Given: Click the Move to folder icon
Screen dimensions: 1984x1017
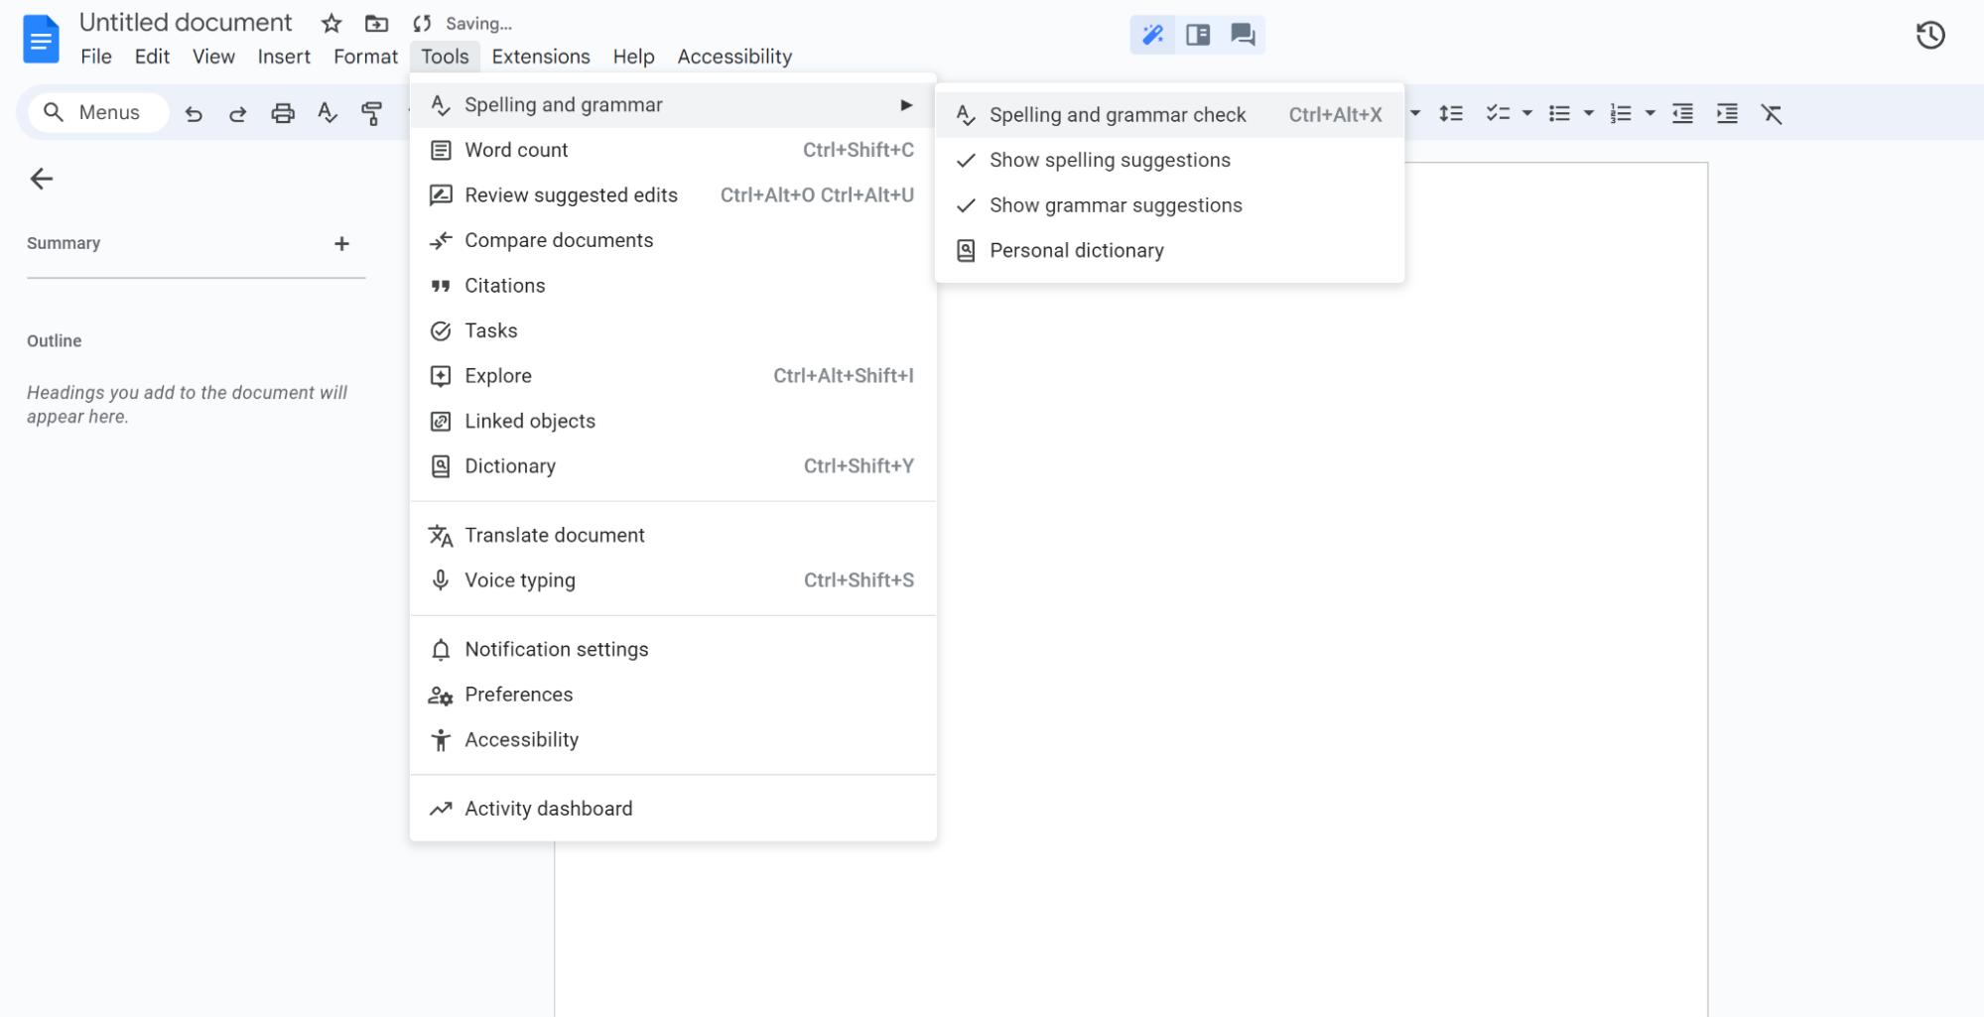Looking at the screenshot, I should (x=376, y=23).
